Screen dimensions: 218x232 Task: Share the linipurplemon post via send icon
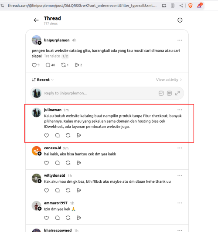click(x=77, y=65)
